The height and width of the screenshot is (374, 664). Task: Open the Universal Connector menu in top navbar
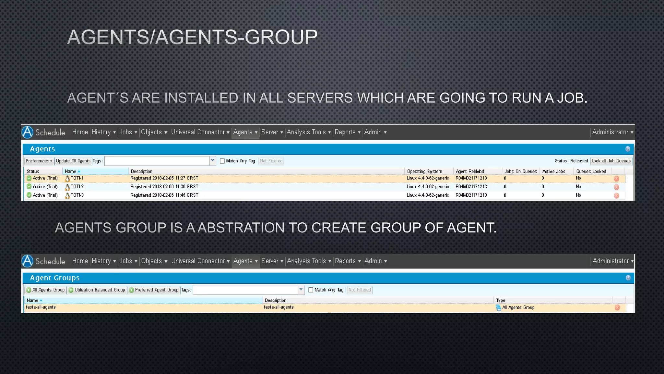pyautogui.click(x=200, y=132)
